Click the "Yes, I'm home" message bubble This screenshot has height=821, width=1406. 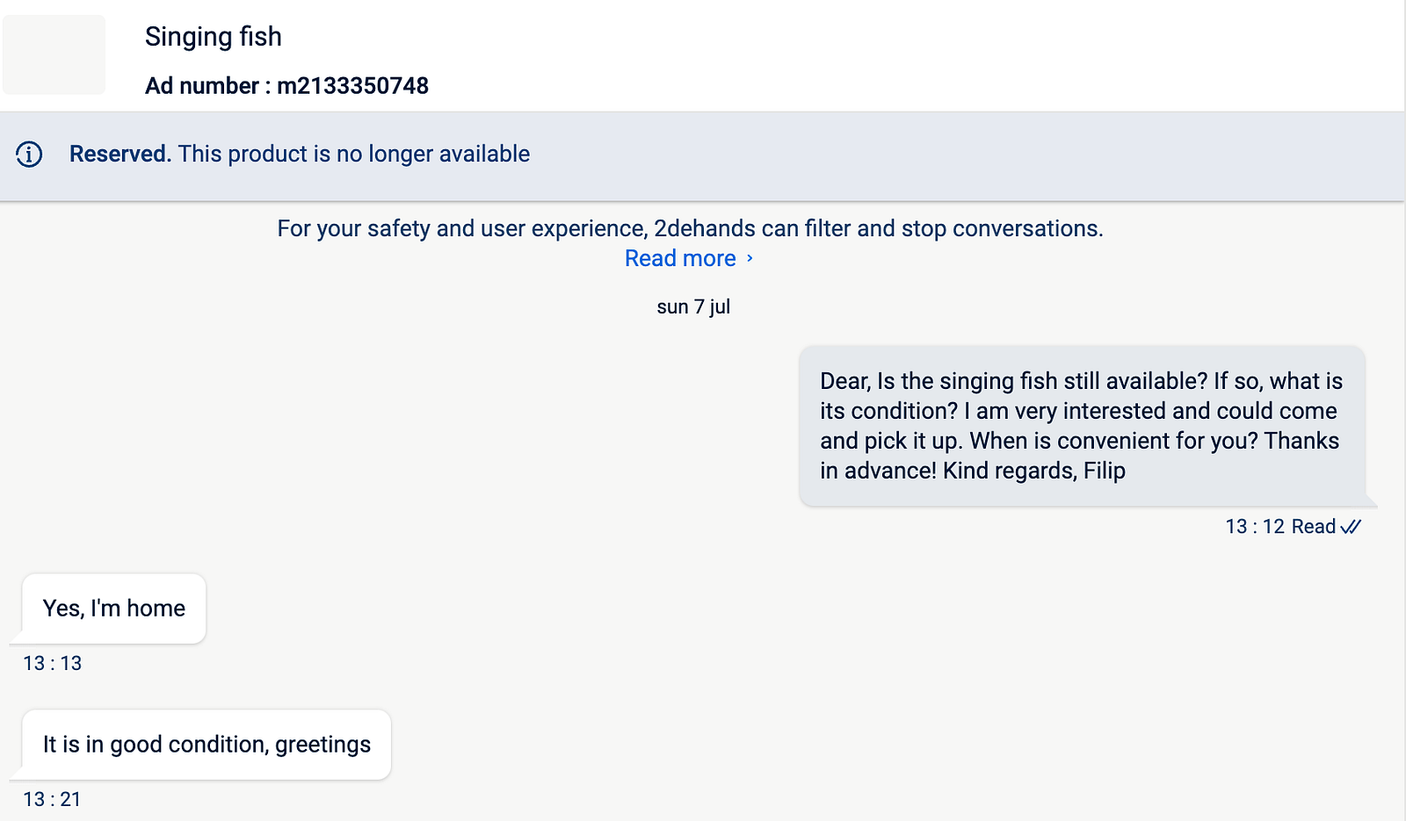114,609
